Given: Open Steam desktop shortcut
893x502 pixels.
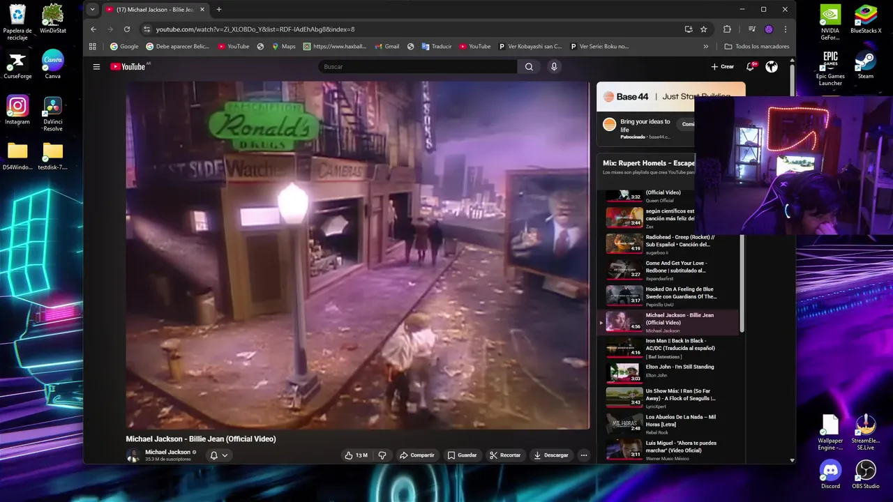Looking at the screenshot, I should point(866,65).
